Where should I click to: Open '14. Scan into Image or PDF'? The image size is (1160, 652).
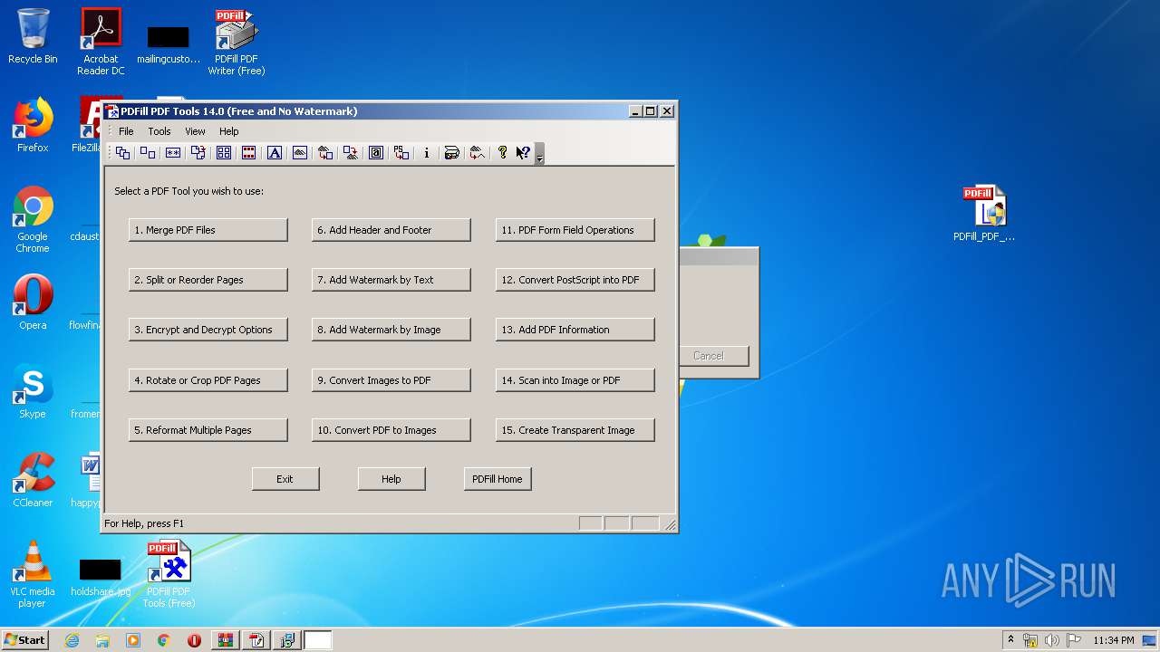pyautogui.click(x=575, y=380)
